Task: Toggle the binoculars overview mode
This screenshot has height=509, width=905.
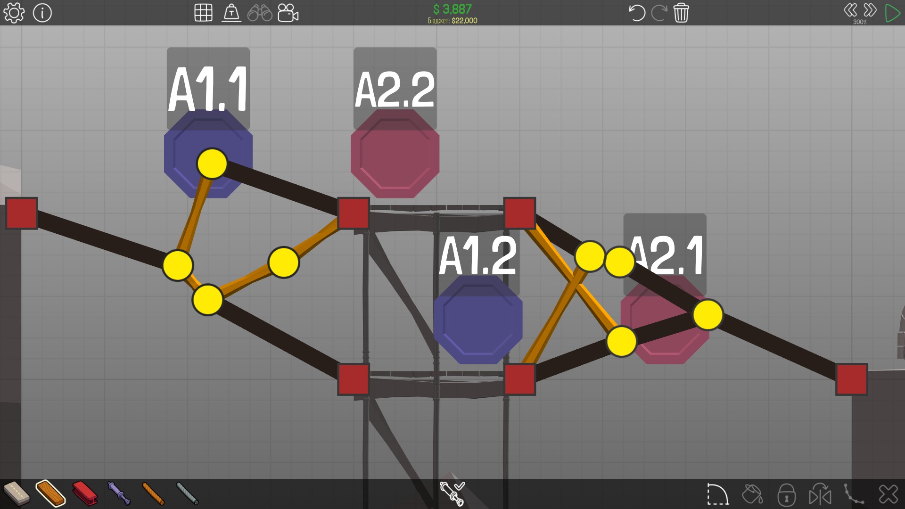Action: tap(260, 13)
